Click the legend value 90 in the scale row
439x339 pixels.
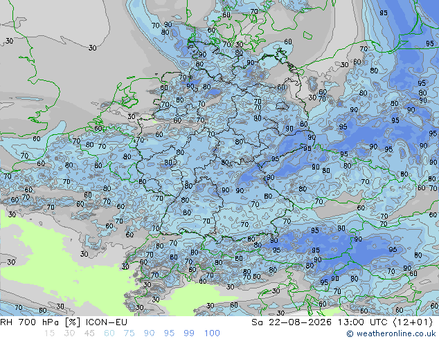149,333
